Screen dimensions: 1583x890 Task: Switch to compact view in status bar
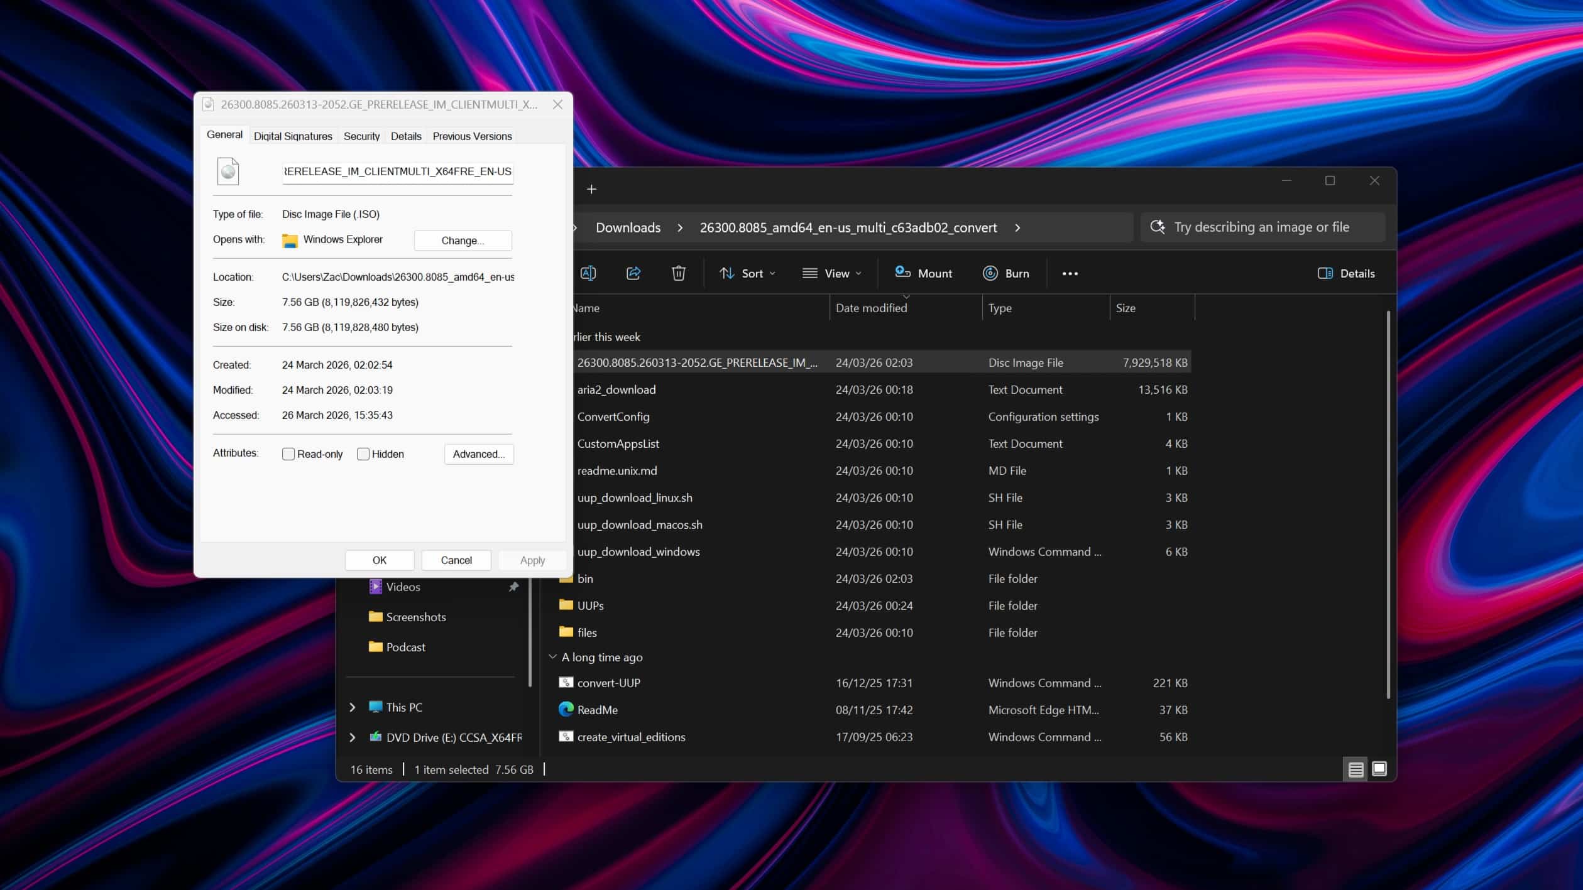pyautogui.click(x=1356, y=769)
